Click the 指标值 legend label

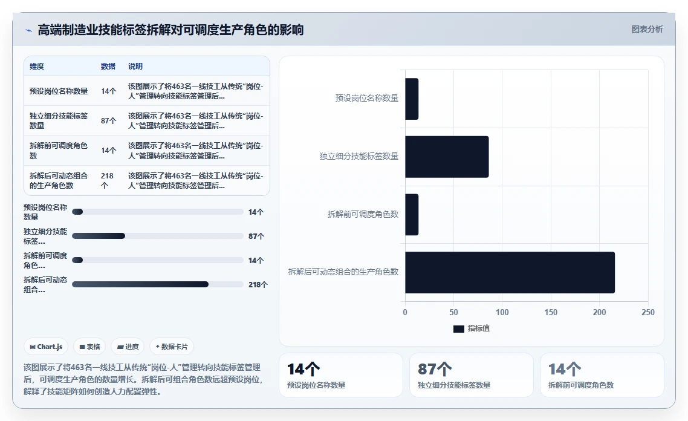pos(479,328)
